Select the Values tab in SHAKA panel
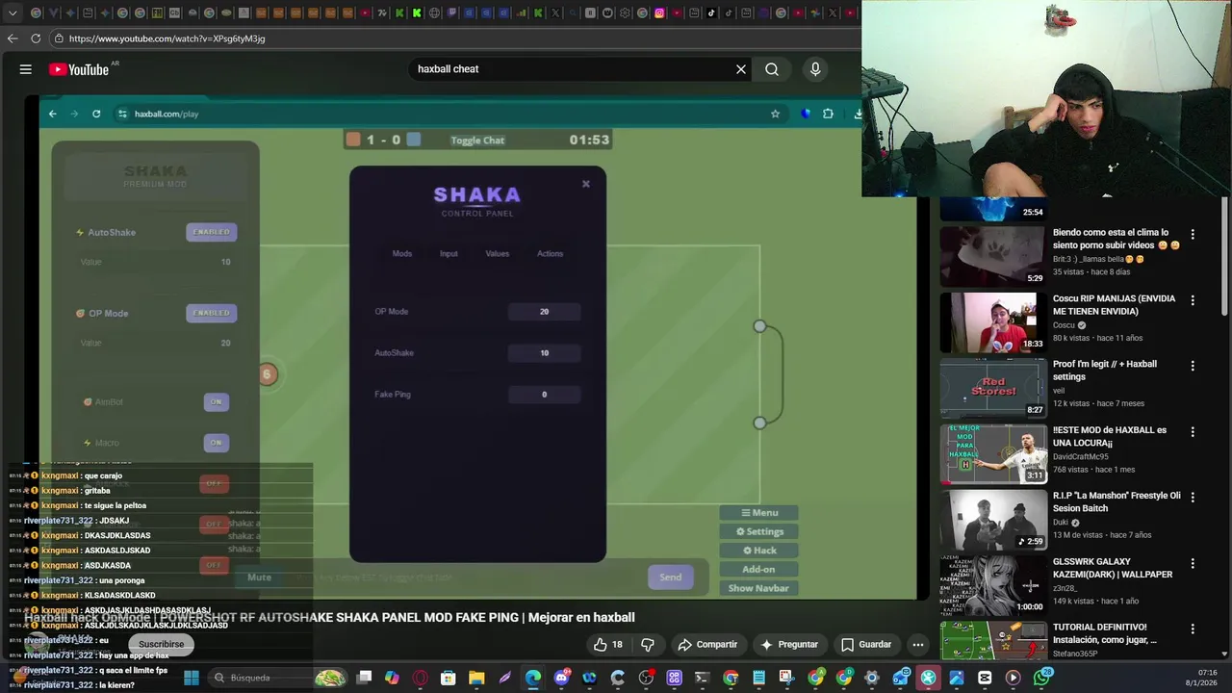Viewport: 1232px width, 693px height. (x=498, y=254)
